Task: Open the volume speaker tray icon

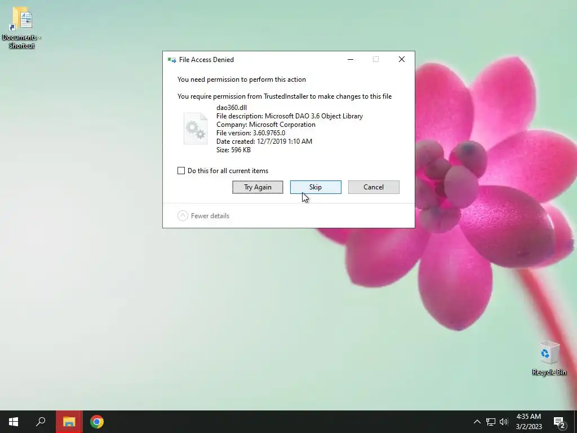Action: click(x=504, y=422)
